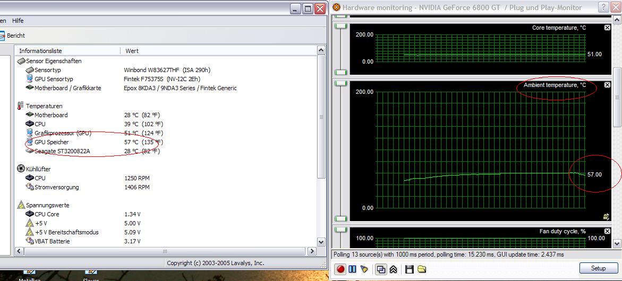Click the 'Copyright (c) 2003-2005 Lavalys, Inc.' status text

(x=216, y=263)
